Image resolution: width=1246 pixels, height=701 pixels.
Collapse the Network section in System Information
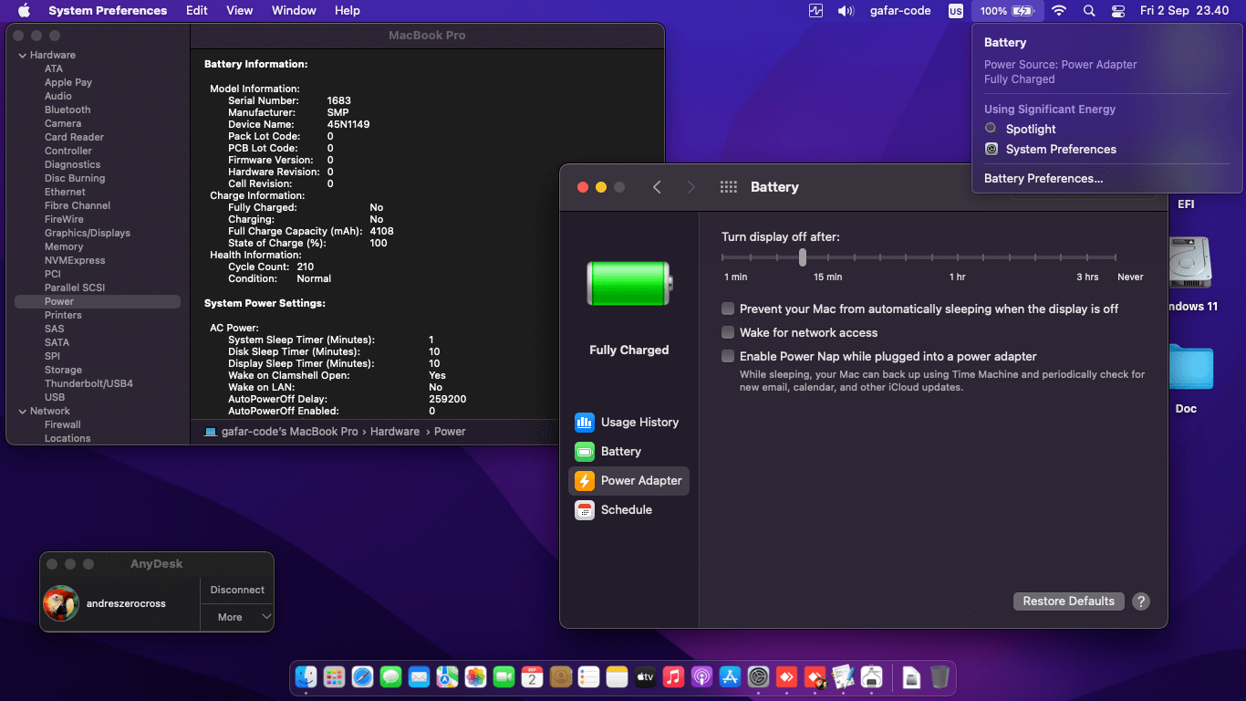pos(22,412)
